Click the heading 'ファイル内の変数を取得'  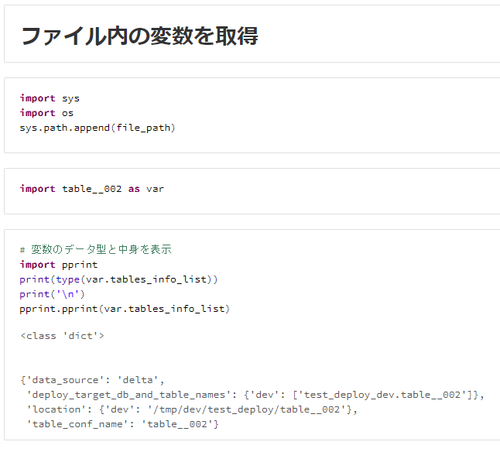coord(139,36)
